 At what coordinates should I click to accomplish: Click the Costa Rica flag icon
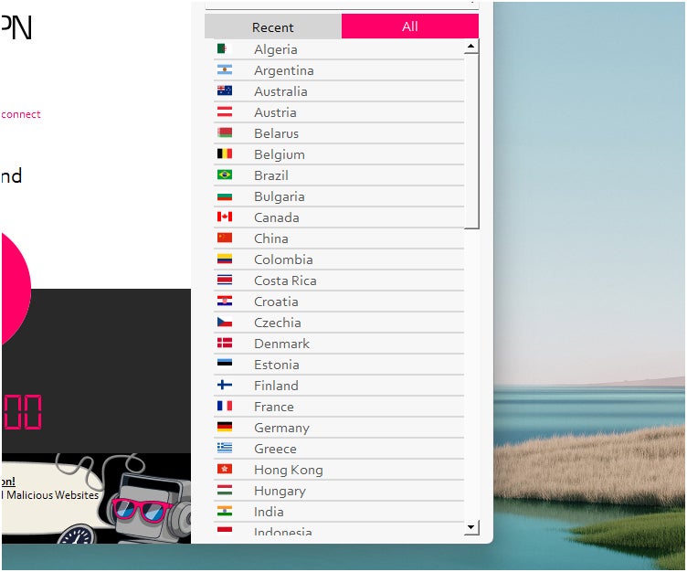click(225, 281)
